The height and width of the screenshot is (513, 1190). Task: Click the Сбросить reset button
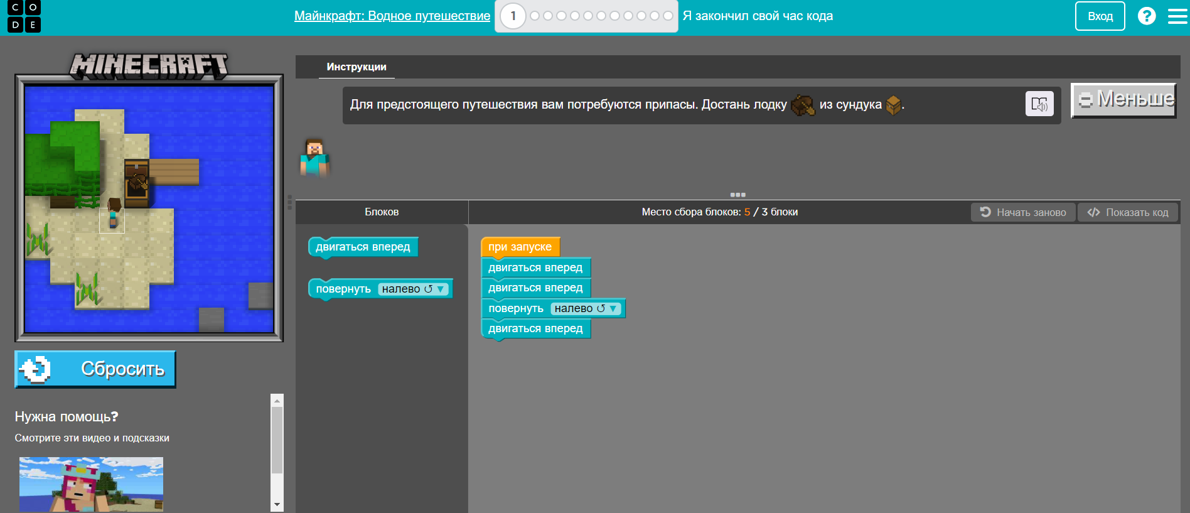[95, 369]
